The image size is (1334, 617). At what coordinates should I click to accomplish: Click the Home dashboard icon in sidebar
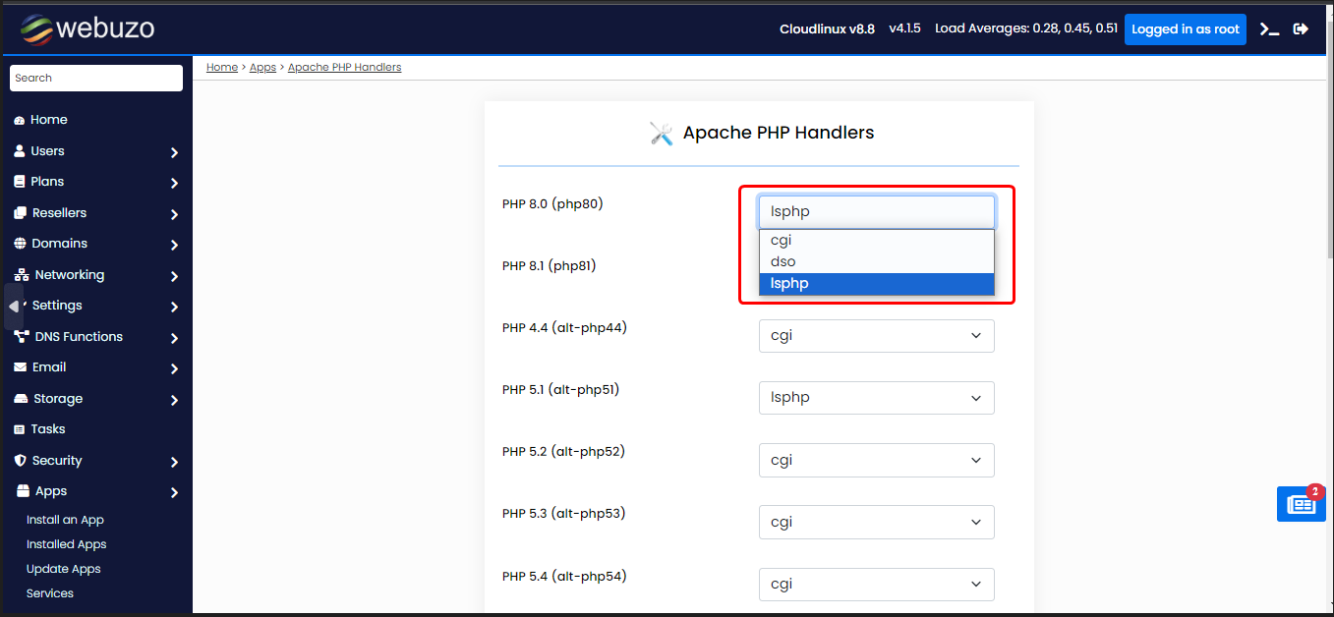[x=19, y=120]
